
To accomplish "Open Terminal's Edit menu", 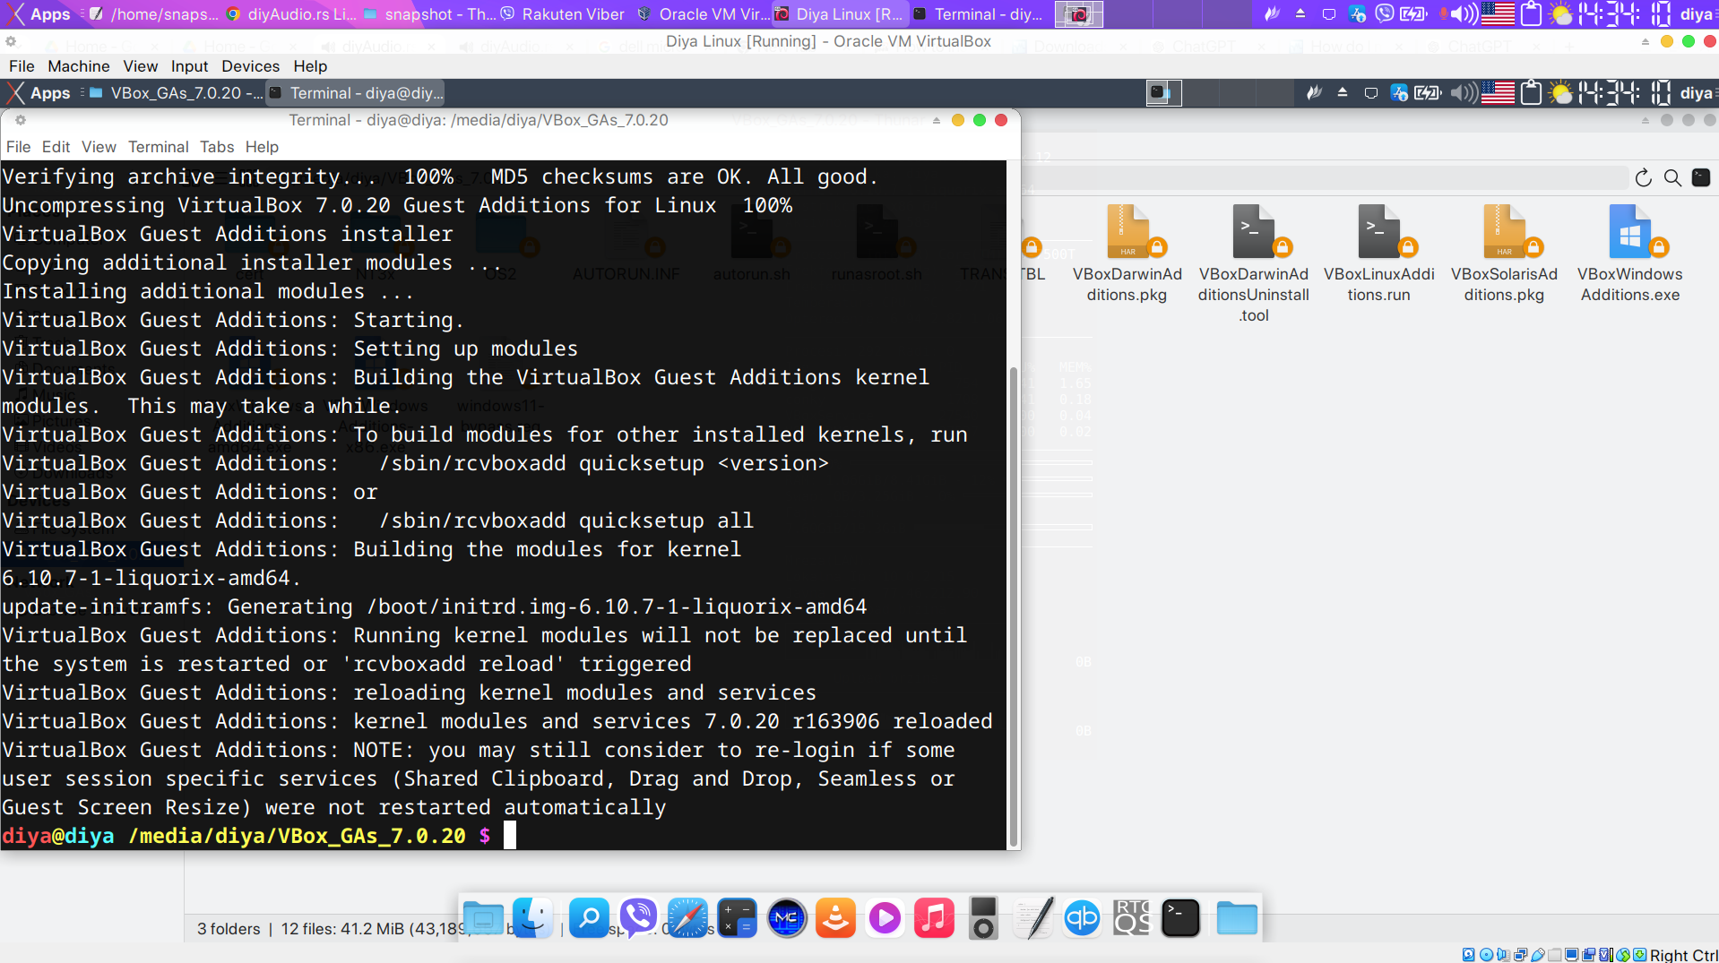I will pos(56,147).
